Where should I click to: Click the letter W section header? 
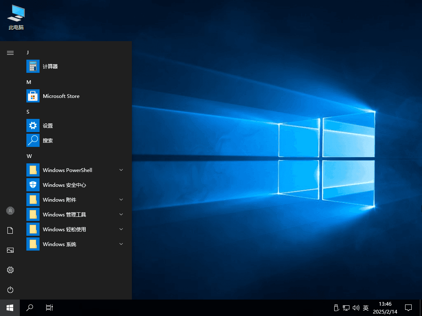(x=29, y=156)
